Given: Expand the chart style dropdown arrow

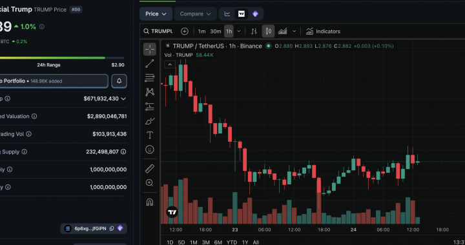Looking at the screenshot, I should (x=294, y=32).
